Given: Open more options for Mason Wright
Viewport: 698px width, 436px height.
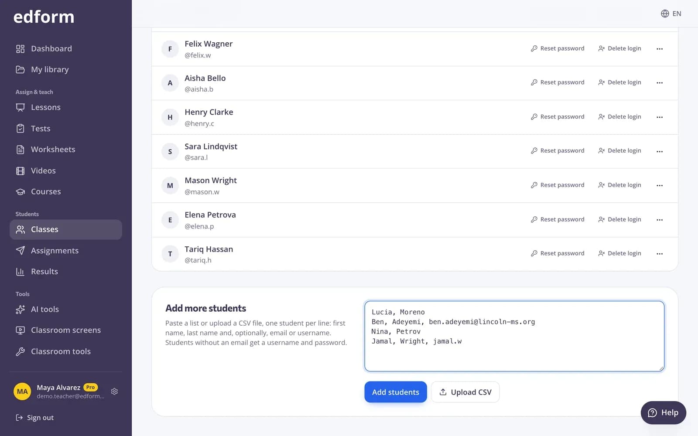Looking at the screenshot, I should (x=660, y=186).
